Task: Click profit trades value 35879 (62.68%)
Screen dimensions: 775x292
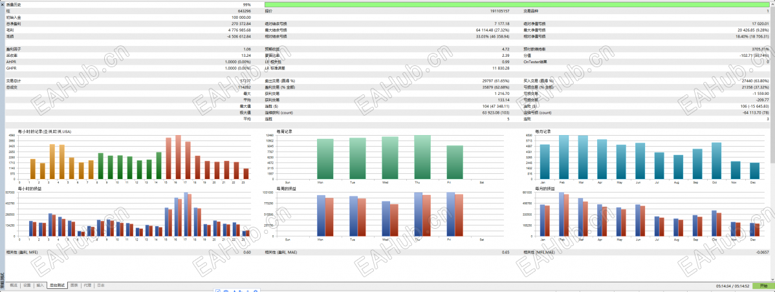Action: (496, 87)
